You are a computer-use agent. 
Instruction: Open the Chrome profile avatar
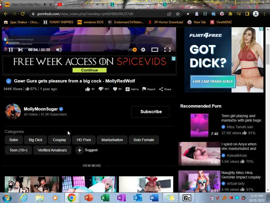[256, 14]
